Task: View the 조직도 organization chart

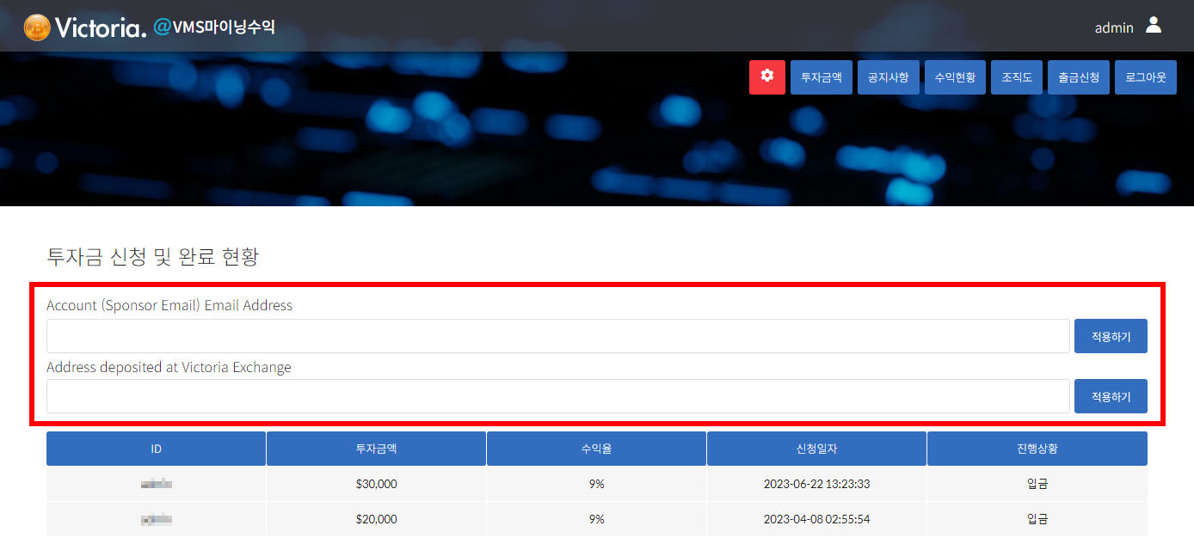Action: (1016, 77)
